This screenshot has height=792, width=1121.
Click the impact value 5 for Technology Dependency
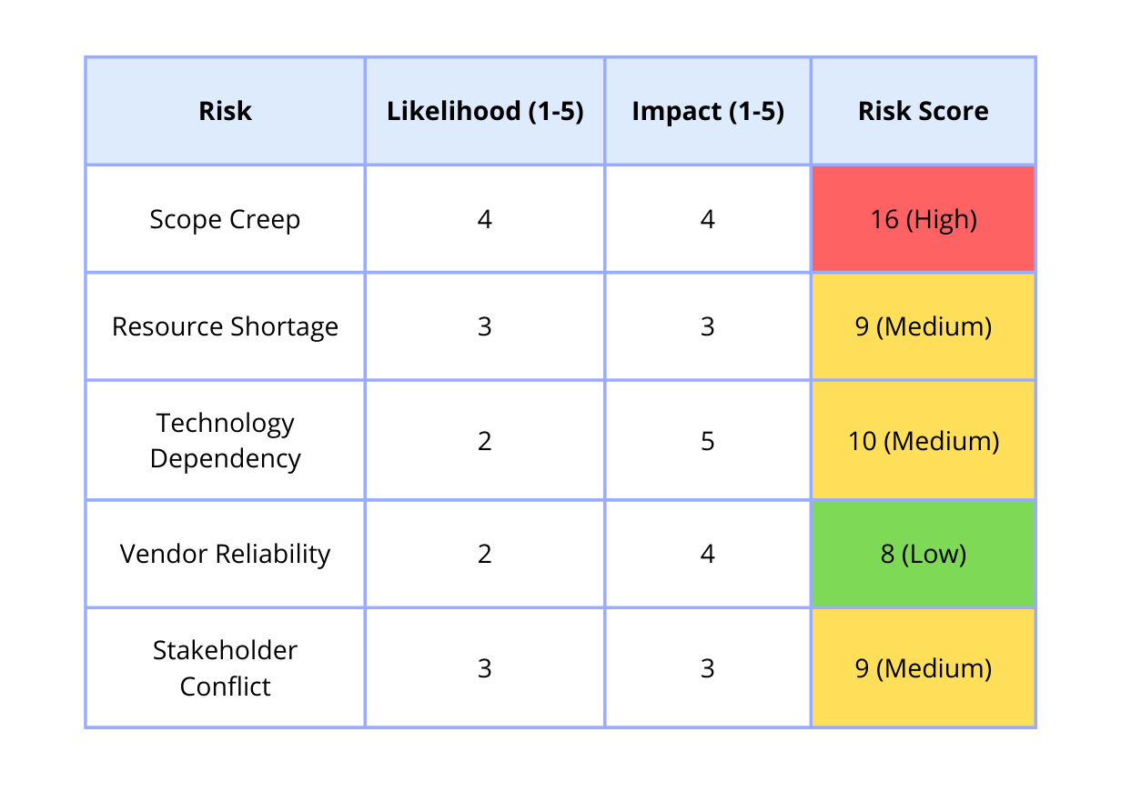(708, 441)
